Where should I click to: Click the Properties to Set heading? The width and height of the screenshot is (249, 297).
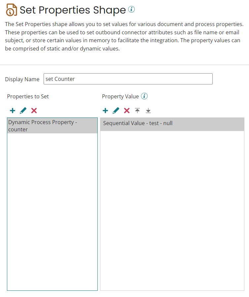point(28,96)
